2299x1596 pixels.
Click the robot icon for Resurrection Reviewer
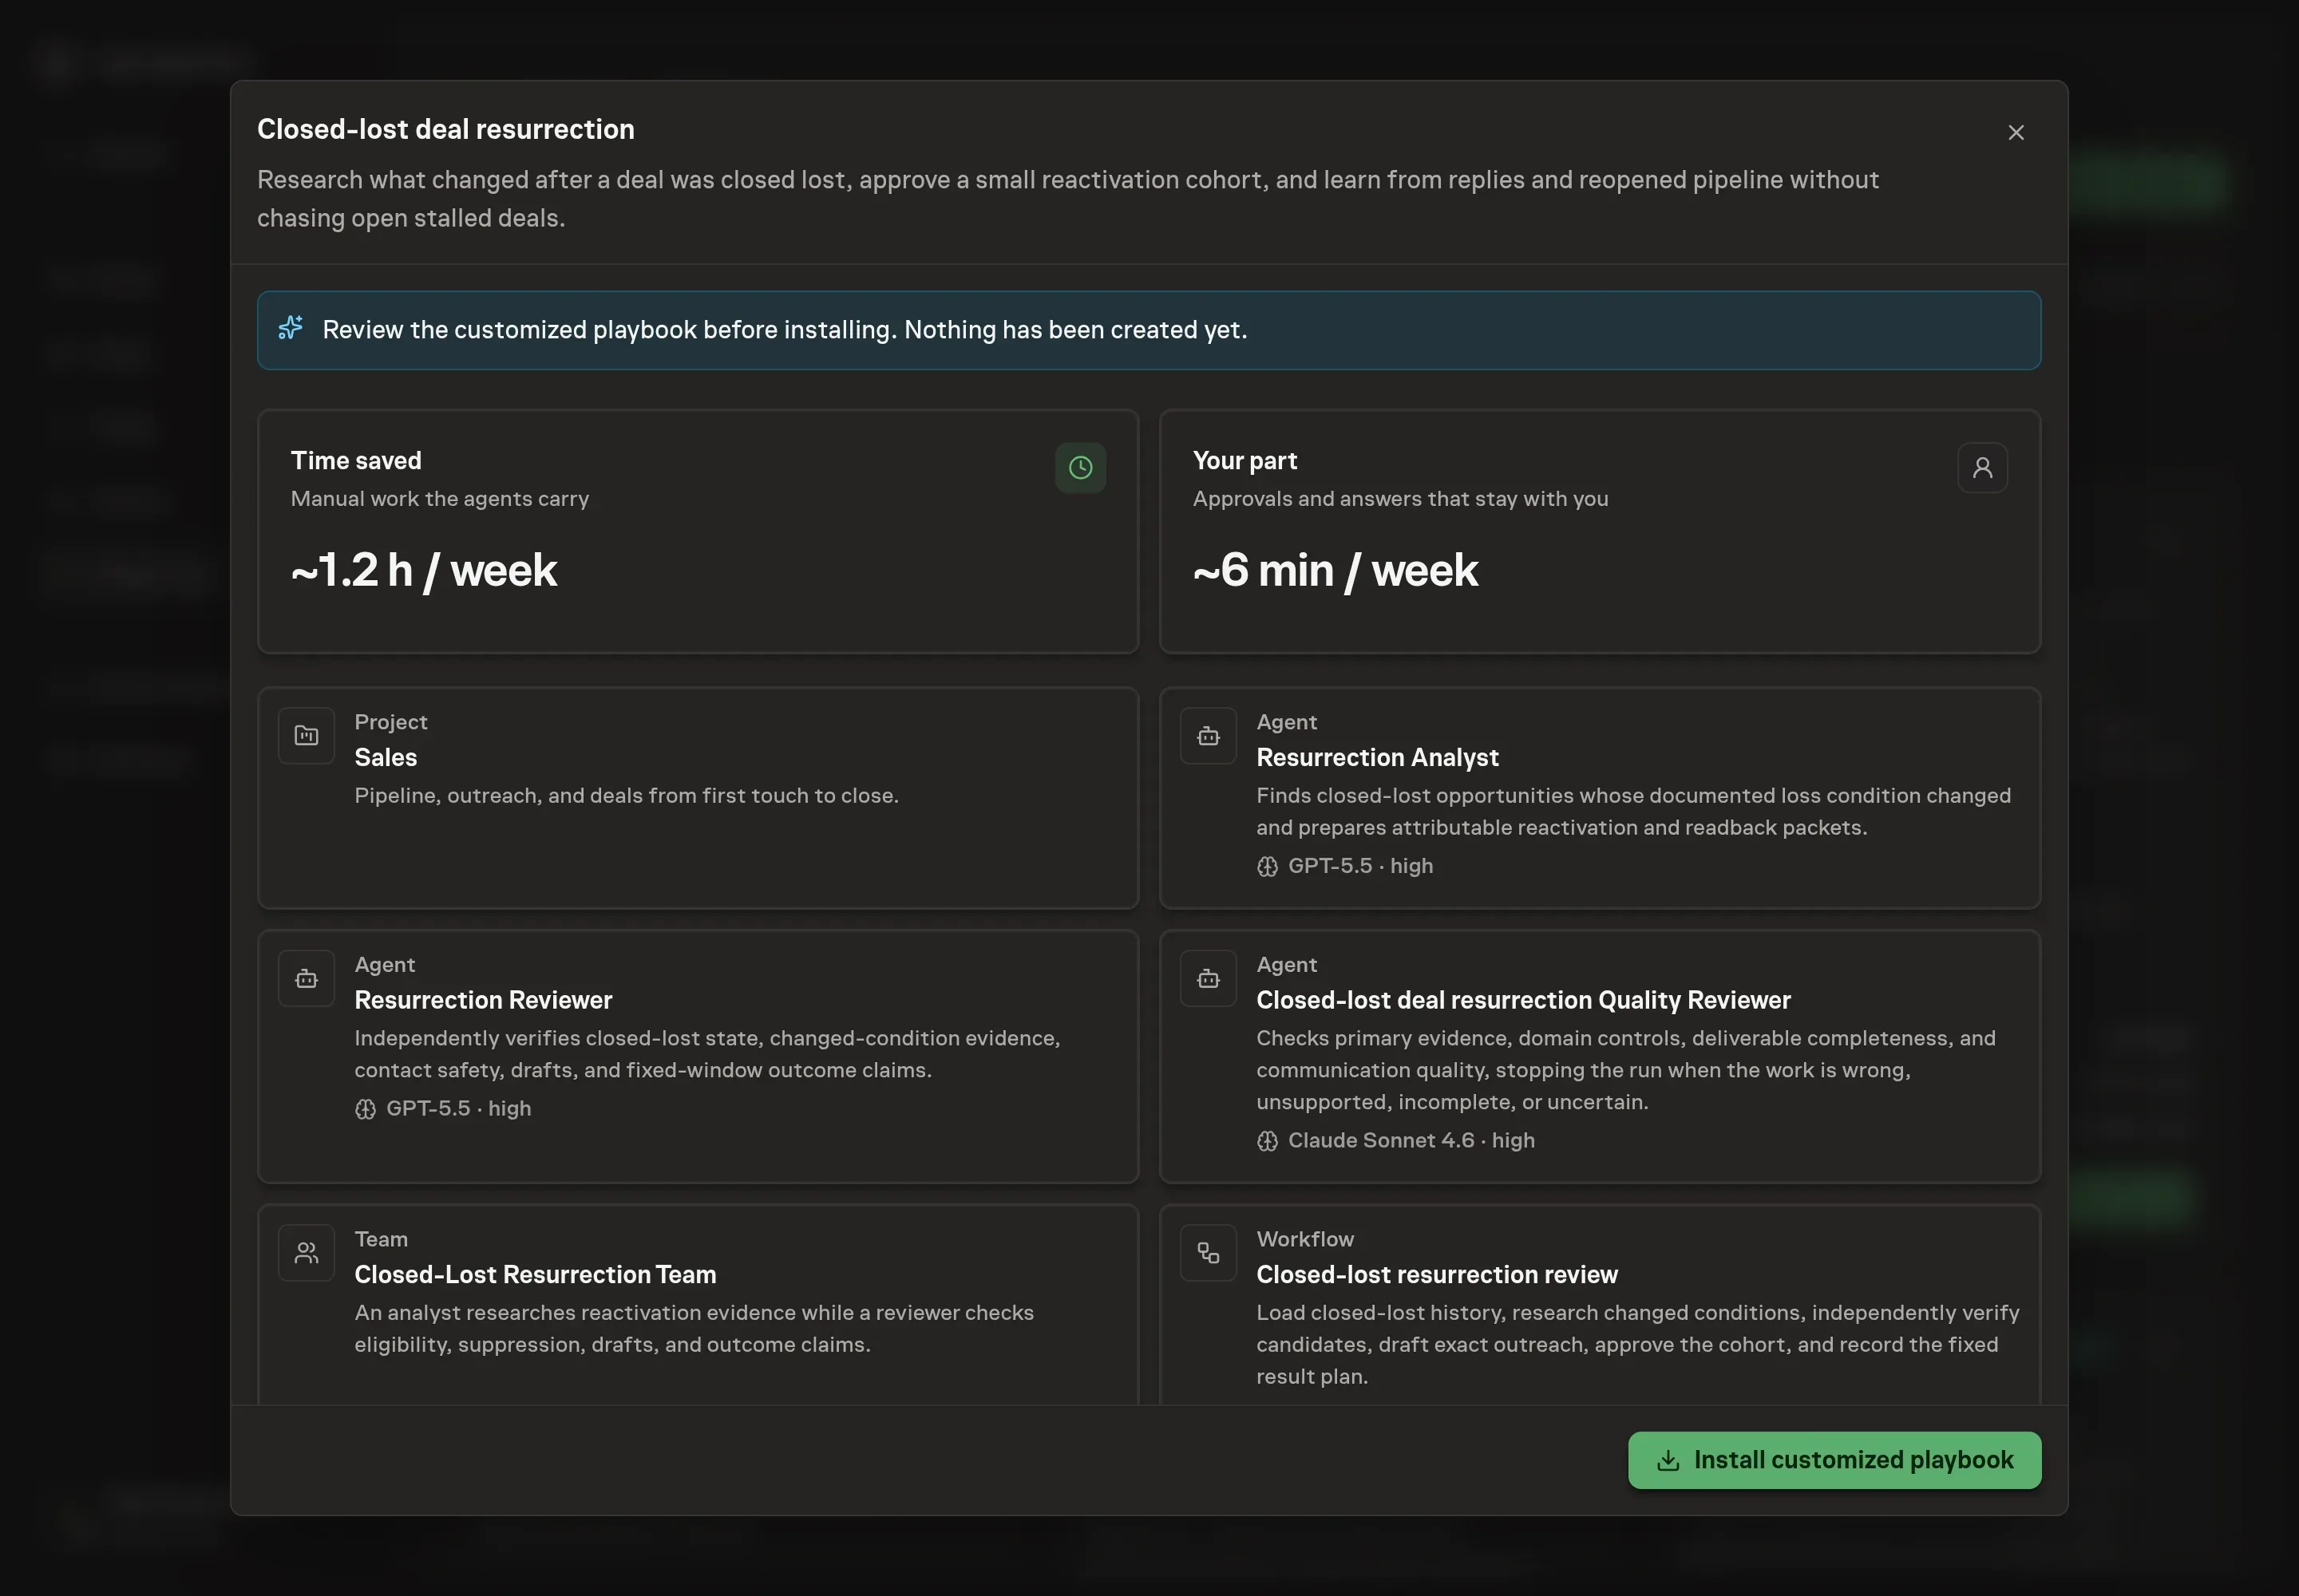point(306,978)
